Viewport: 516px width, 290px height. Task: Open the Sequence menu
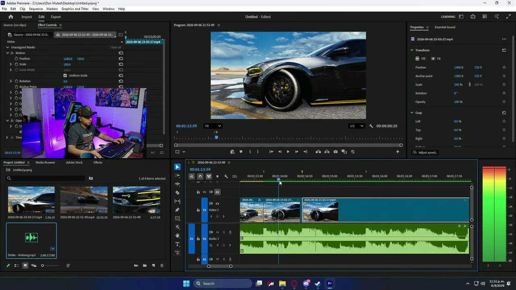click(x=36, y=9)
